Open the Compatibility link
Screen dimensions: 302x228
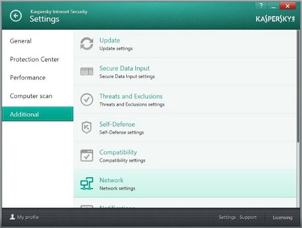click(118, 152)
